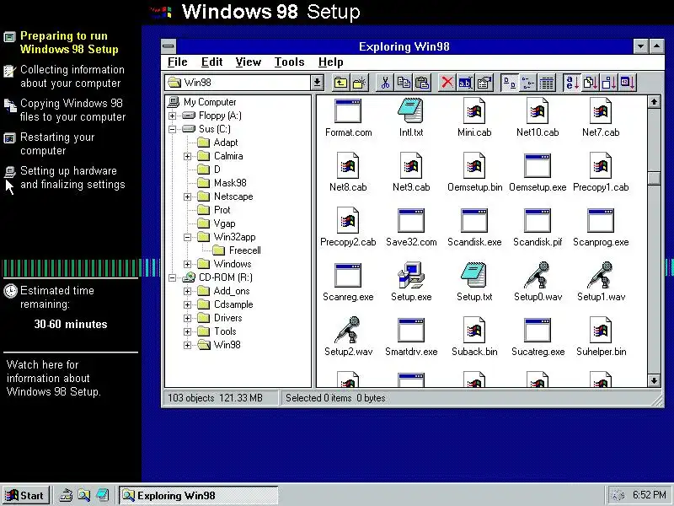Click the Copy toolbar icon

404,82
